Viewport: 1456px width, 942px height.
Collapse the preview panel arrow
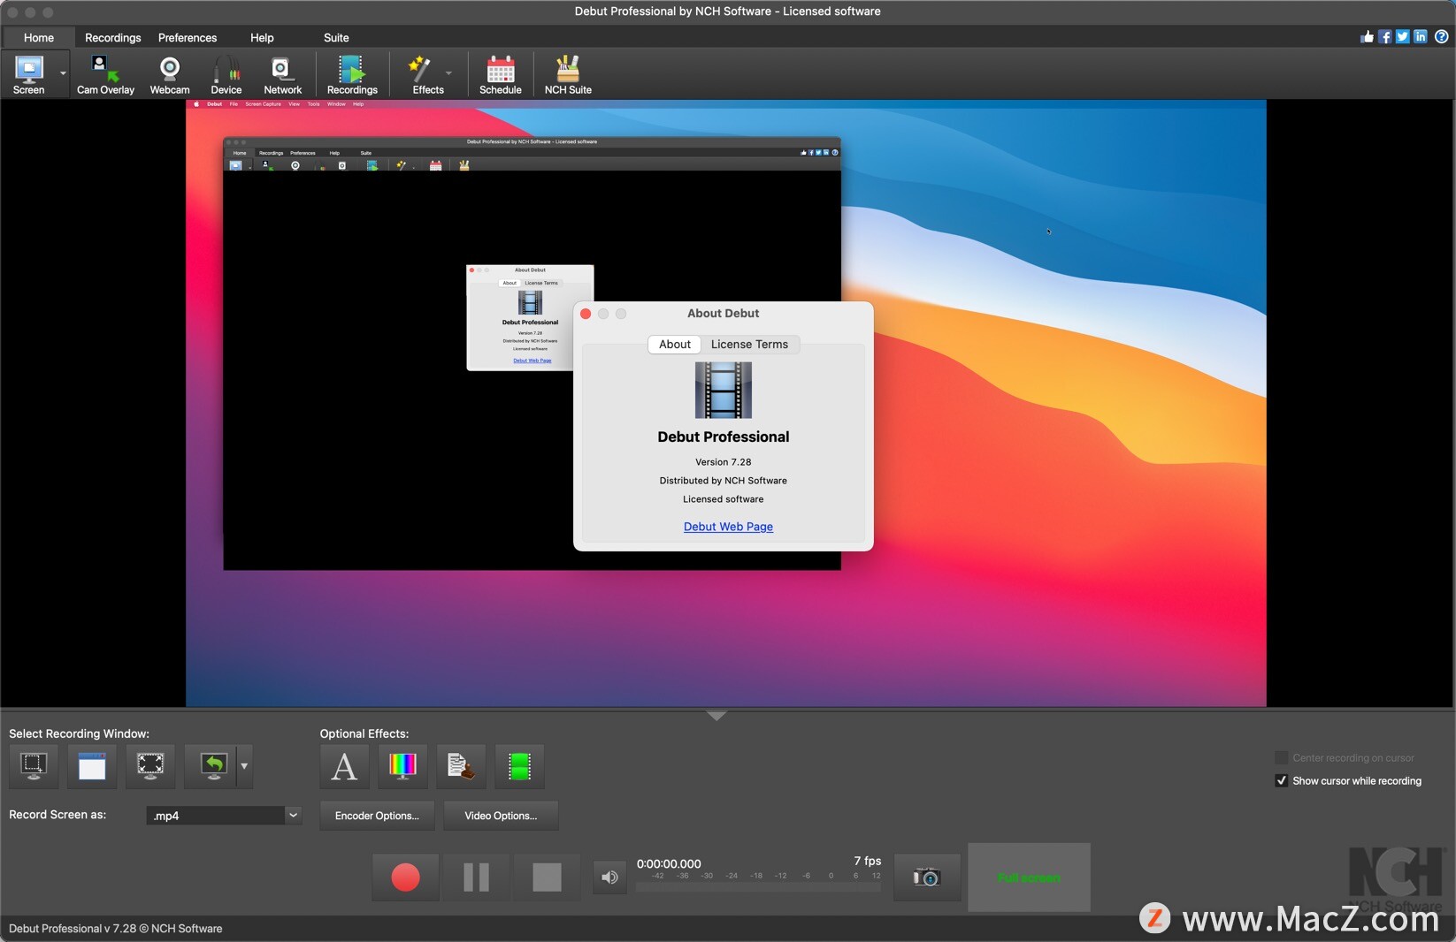point(717,715)
